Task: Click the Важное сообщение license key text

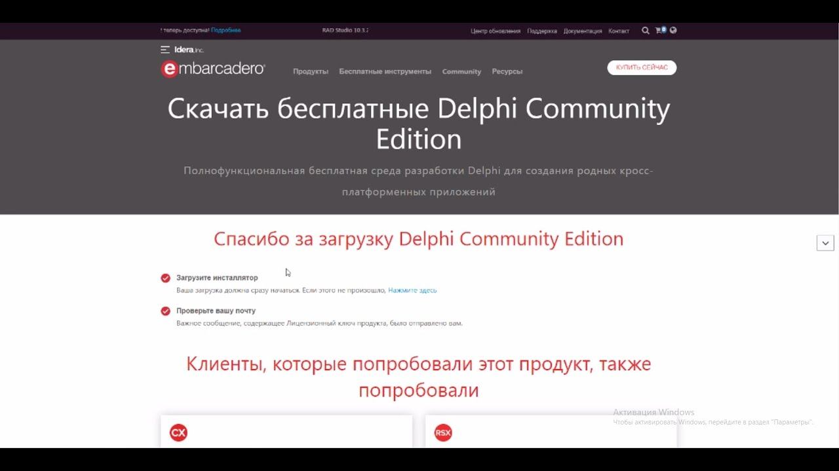Action: tap(319, 323)
